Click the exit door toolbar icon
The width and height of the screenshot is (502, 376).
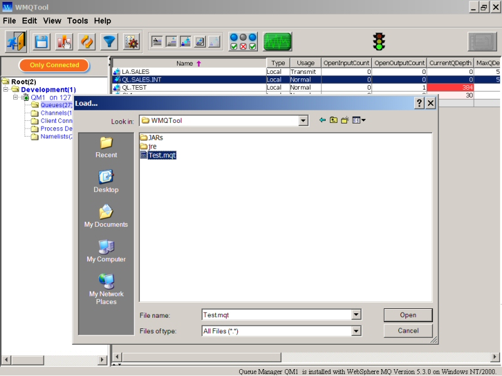click(x=16, y=41)
